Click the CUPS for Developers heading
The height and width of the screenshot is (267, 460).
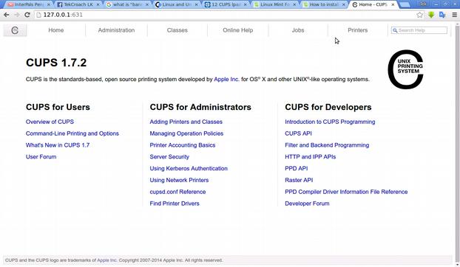coord(328,107)
